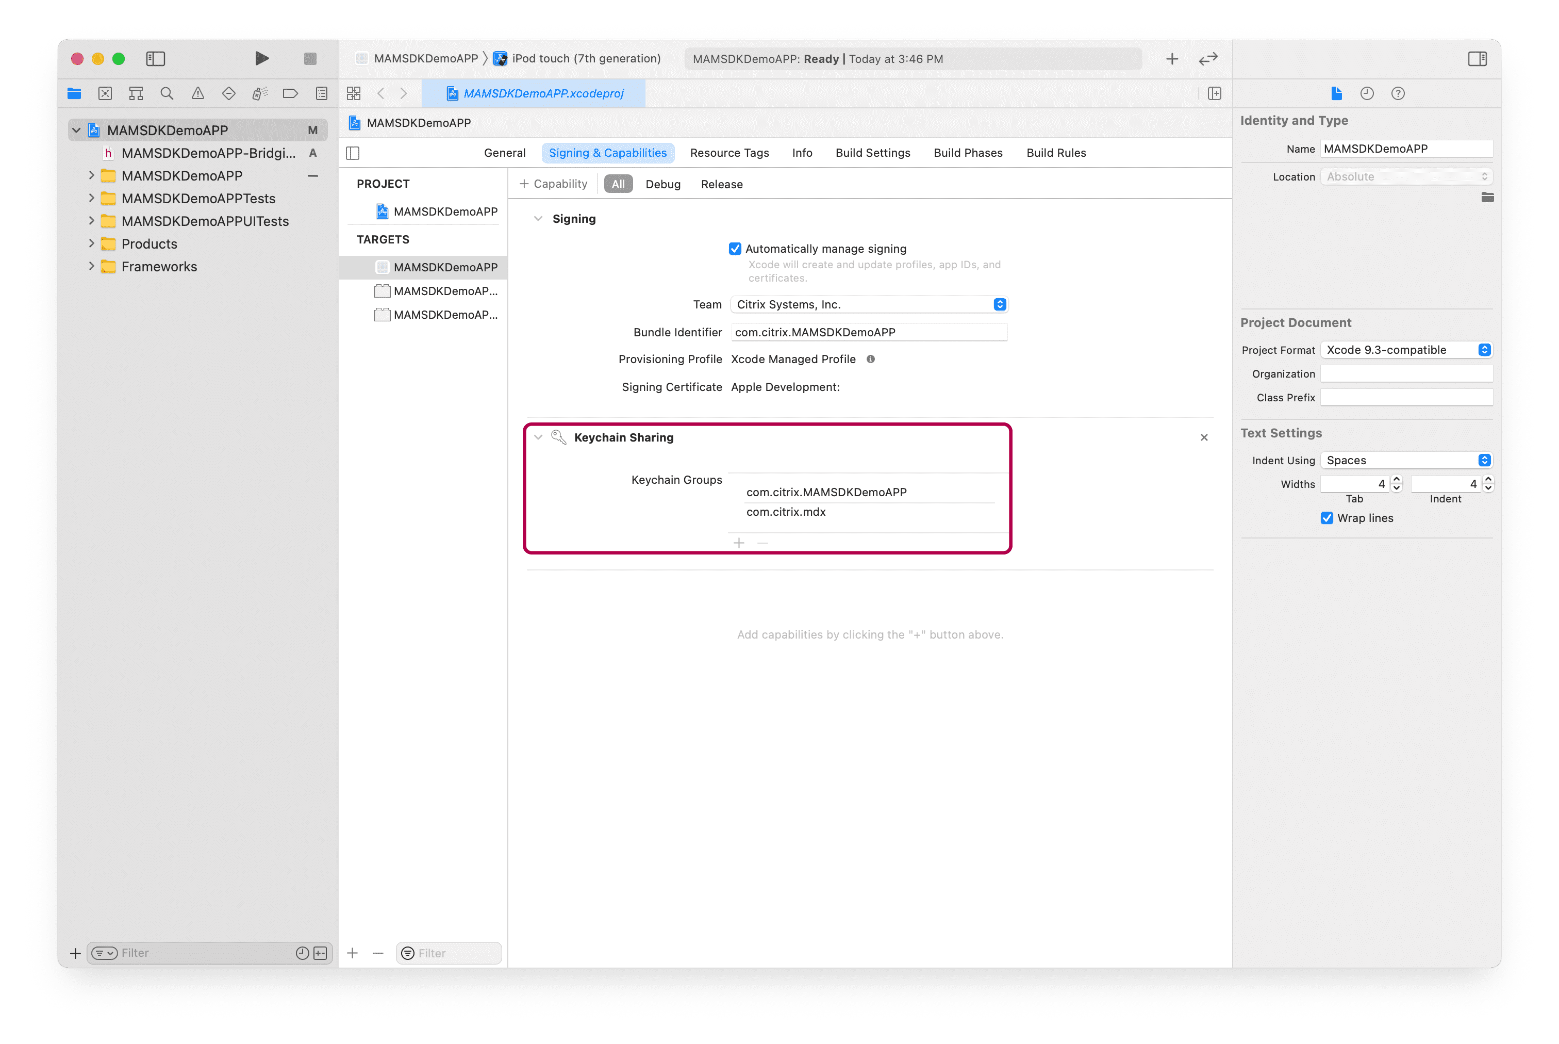
Task: Toggle the inspectors panel icon
Action: pyautogui.click(x=1477, y=59)
